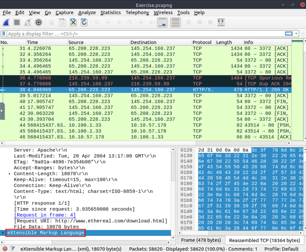Toggle packet list colorization
The width and height of the screenshot is (306, 252).
coord(175,22)
